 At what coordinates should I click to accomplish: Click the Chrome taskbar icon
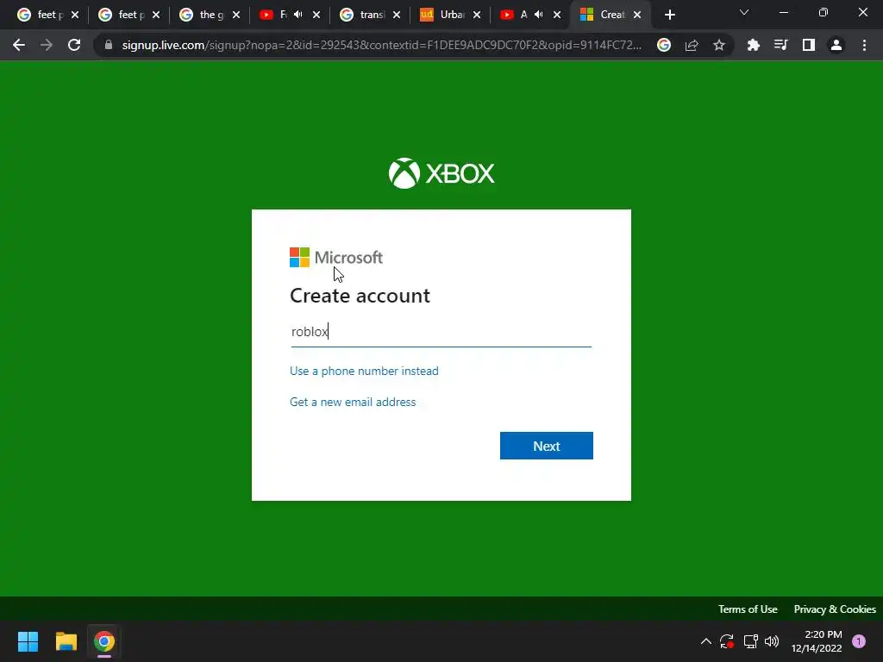coord(104,641)
